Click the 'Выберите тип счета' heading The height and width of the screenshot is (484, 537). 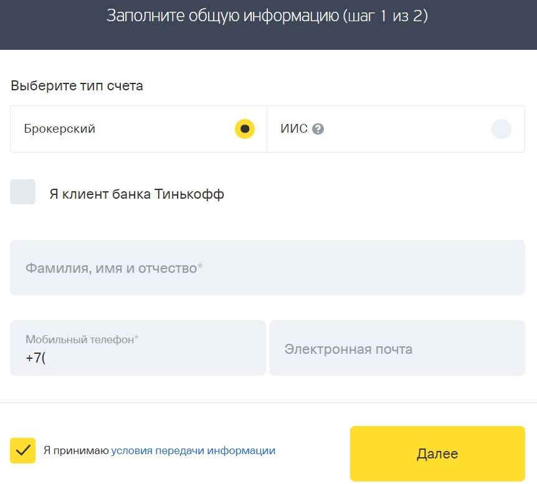coord(77,86)
